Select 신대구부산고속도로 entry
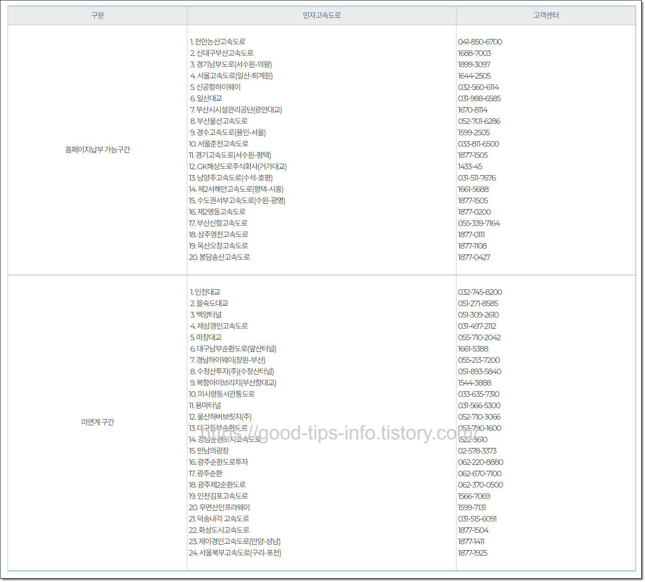Viewport: 645px width, 582px height. [222, 53]
